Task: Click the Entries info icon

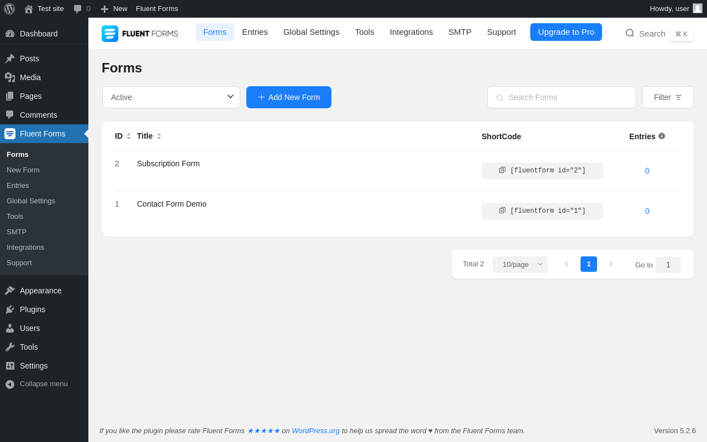Action: pyautogui.click(x=662, y=136)
